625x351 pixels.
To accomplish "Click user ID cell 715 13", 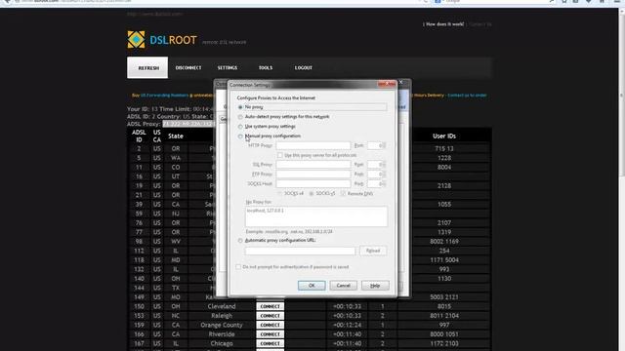I will [x=444, y=149].
